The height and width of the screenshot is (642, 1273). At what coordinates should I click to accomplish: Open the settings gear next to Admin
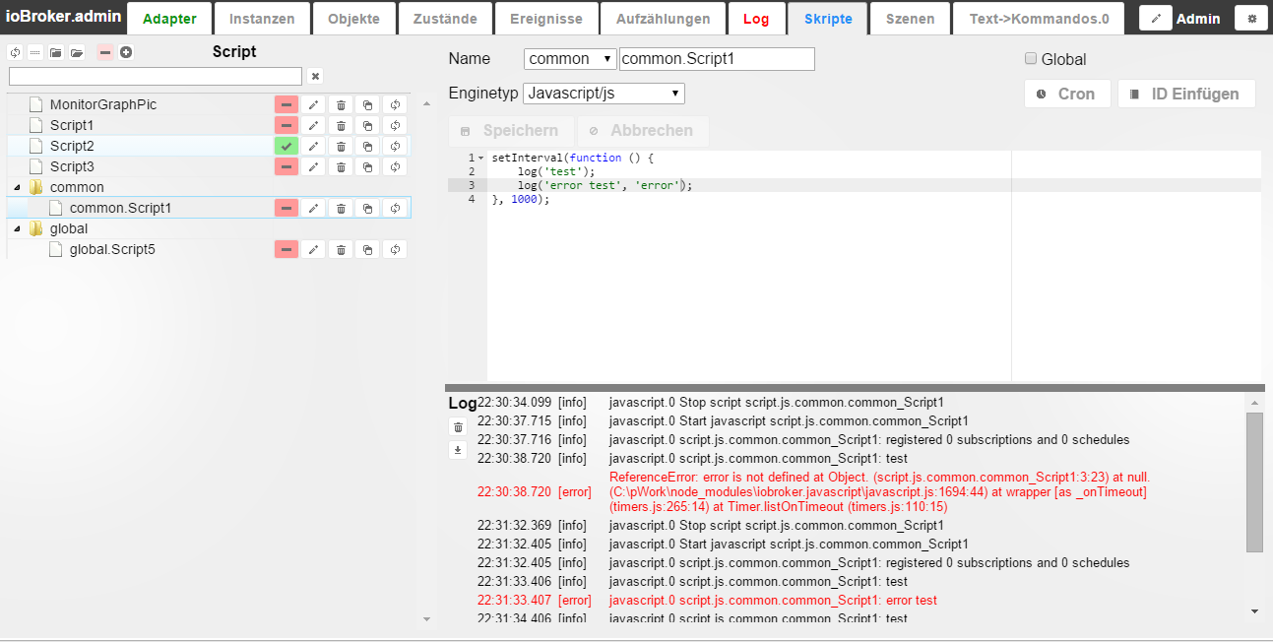click(x=1251, y=18)
